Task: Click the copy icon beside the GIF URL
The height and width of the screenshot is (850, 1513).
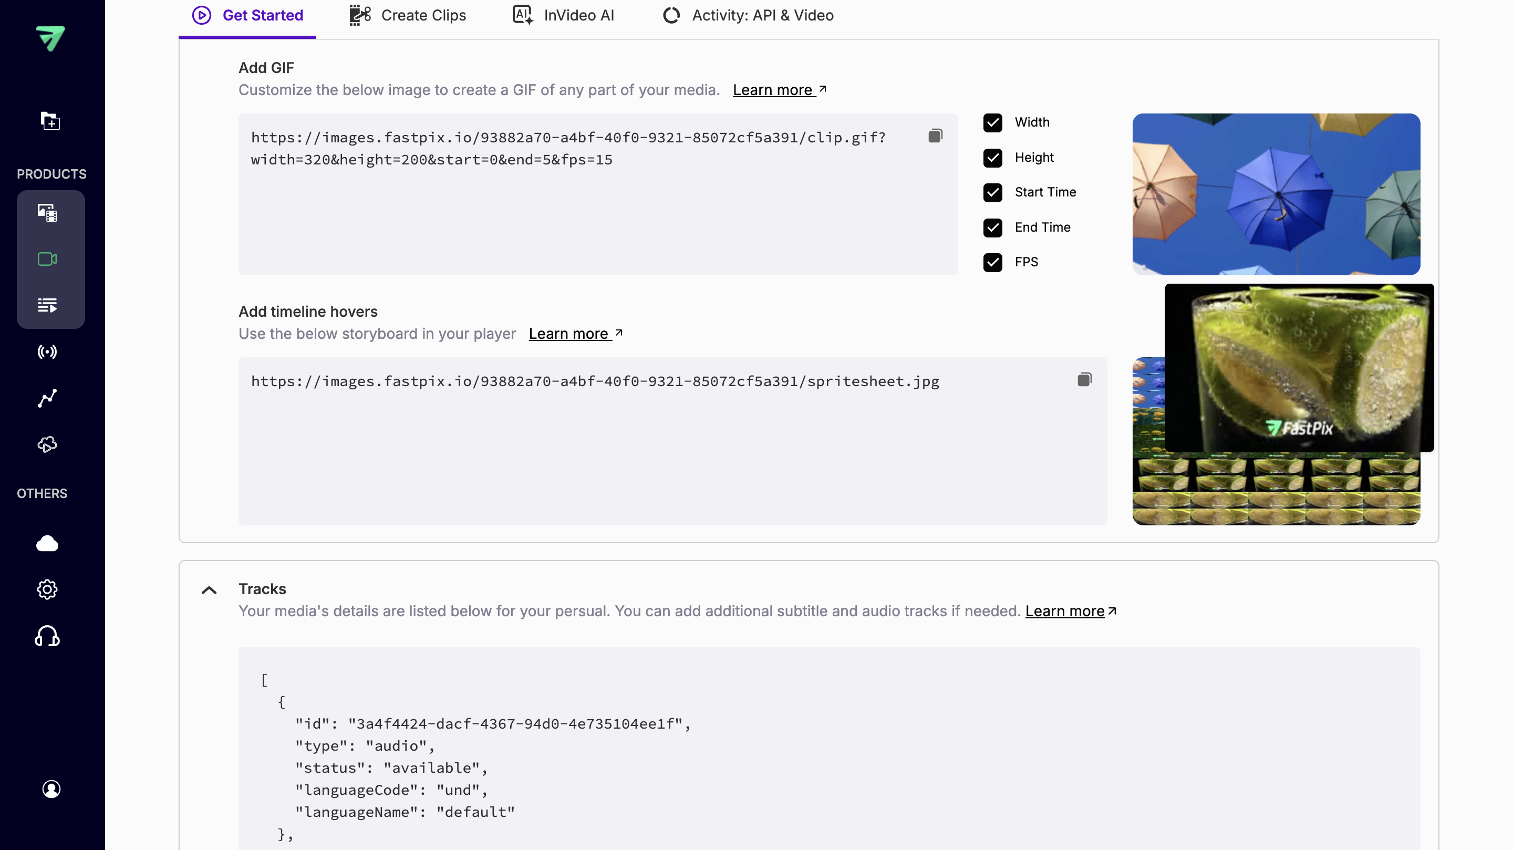Action: pyautogui.click(x=935, y=135)
